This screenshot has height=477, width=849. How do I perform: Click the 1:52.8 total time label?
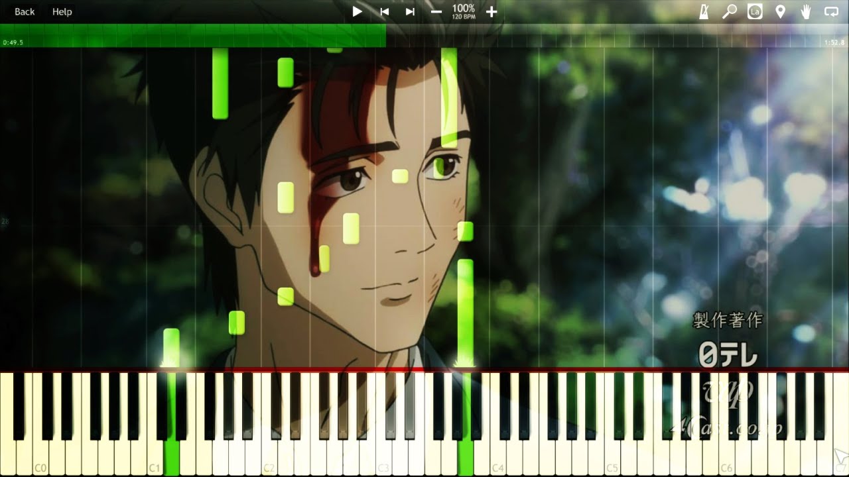click(834, 42)
